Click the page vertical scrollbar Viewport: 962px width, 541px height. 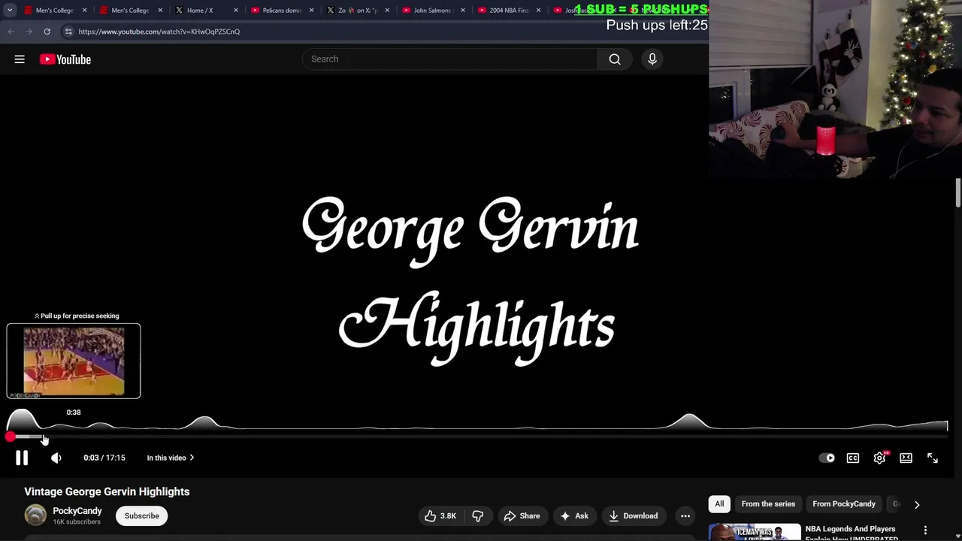pos(958,192)
